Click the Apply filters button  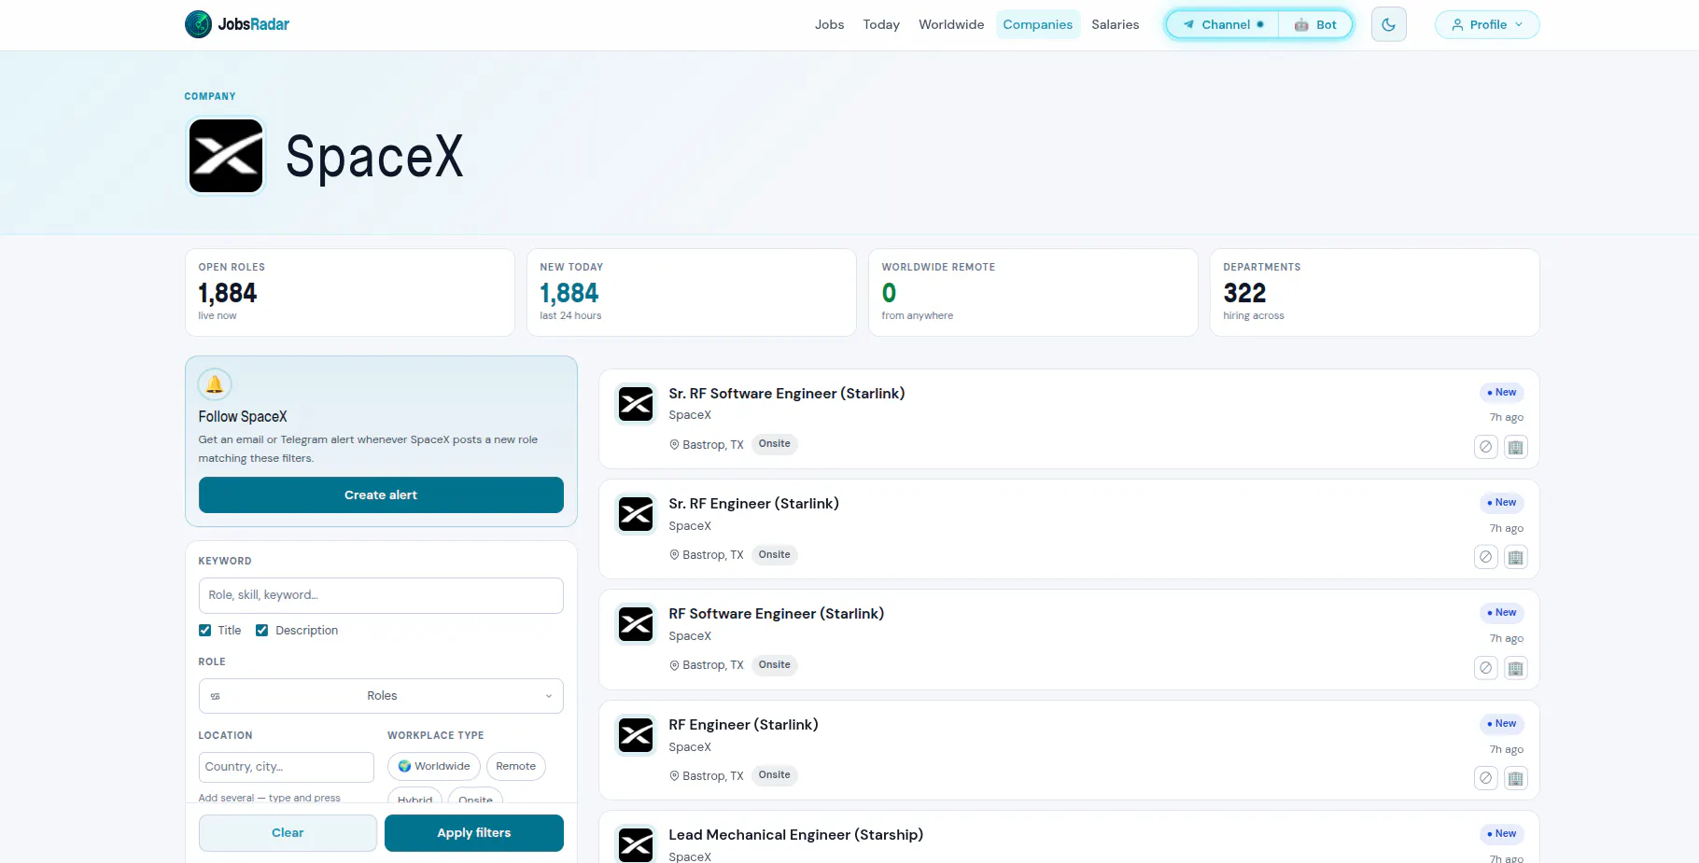(473, 832)
